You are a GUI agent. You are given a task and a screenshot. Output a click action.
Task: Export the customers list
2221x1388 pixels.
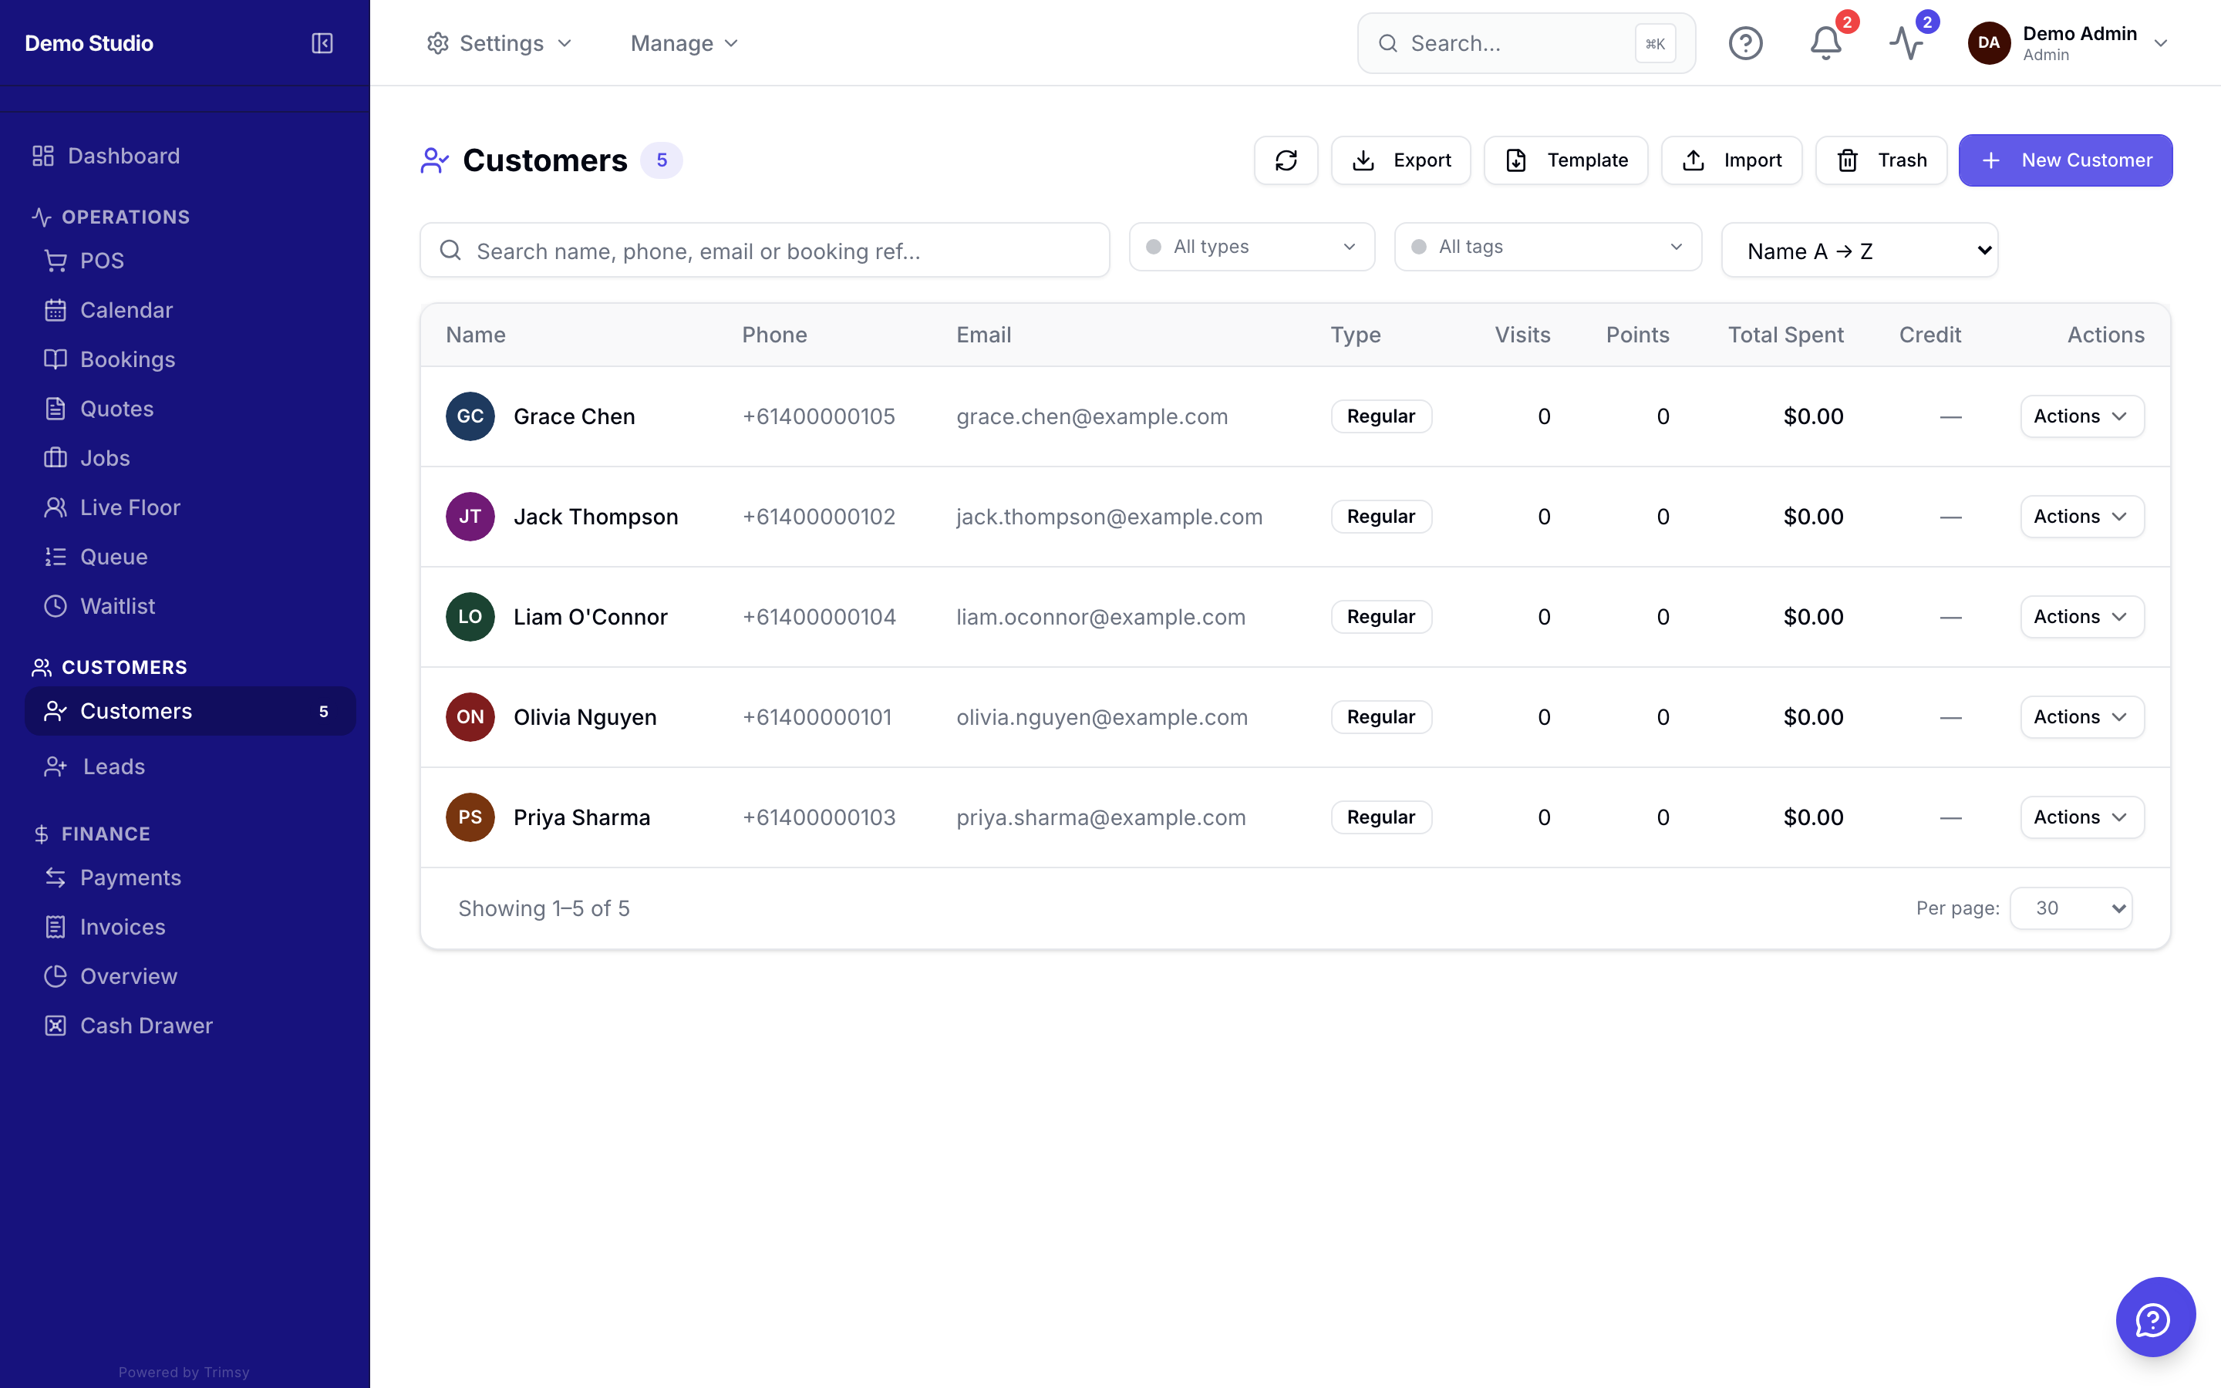(x=1400, y=160)
